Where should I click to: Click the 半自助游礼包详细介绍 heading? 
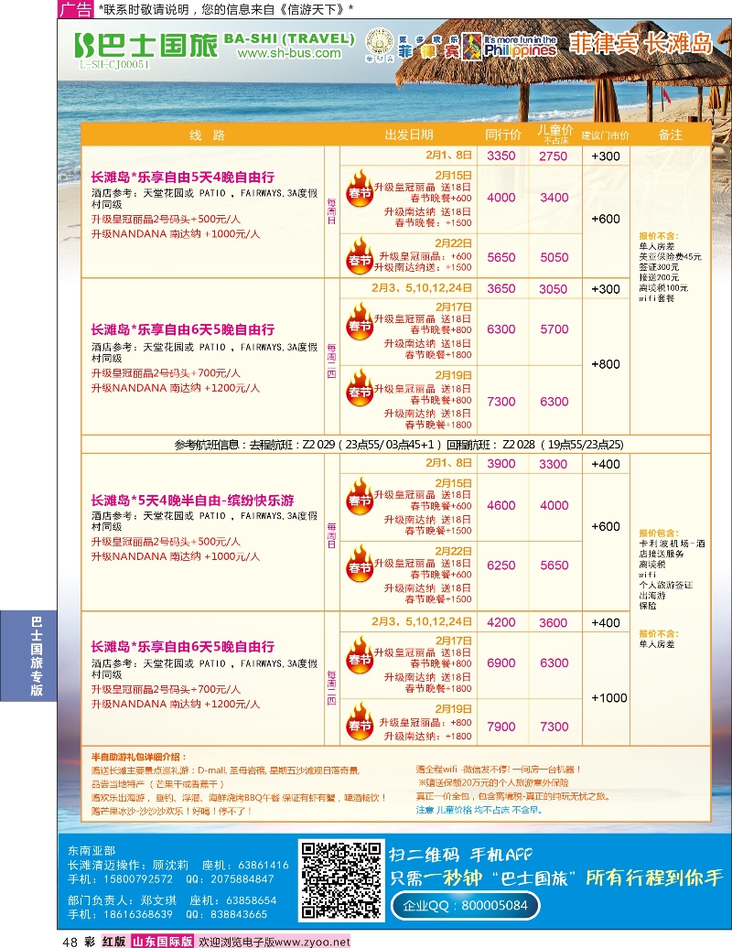(x=139, y=757)
